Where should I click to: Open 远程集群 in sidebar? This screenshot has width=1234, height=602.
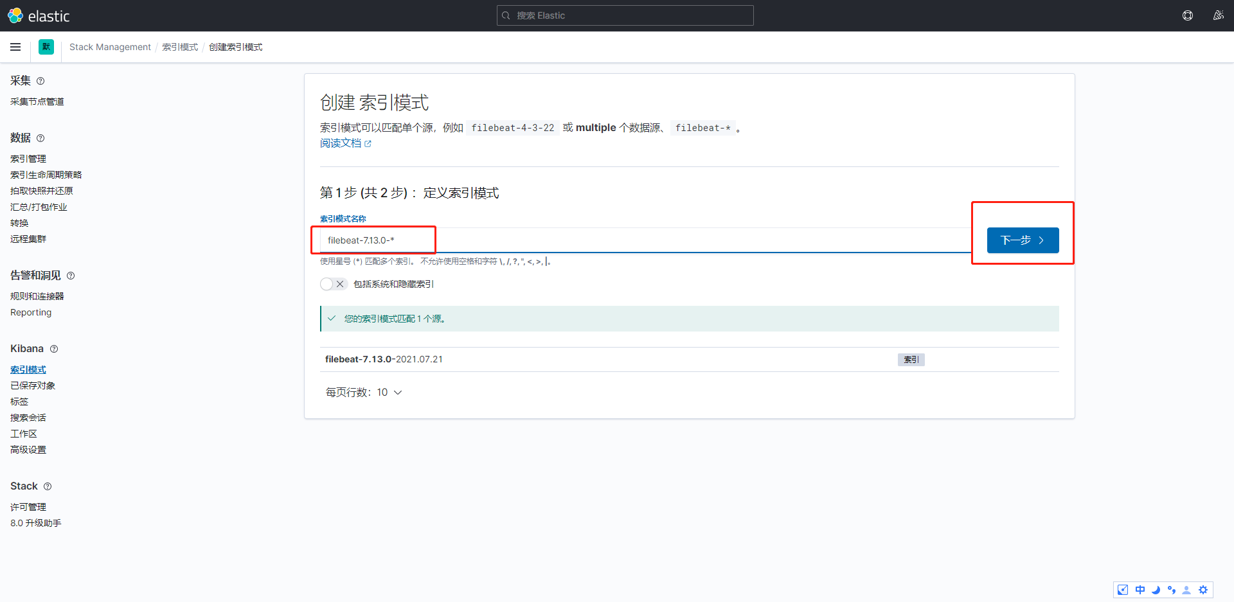(x=28, y=239)
